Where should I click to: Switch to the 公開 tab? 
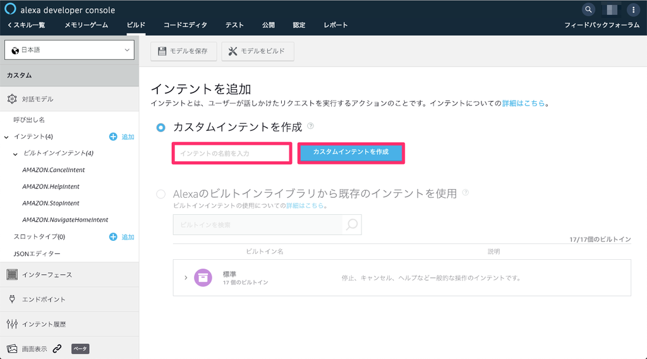[268, 25]
